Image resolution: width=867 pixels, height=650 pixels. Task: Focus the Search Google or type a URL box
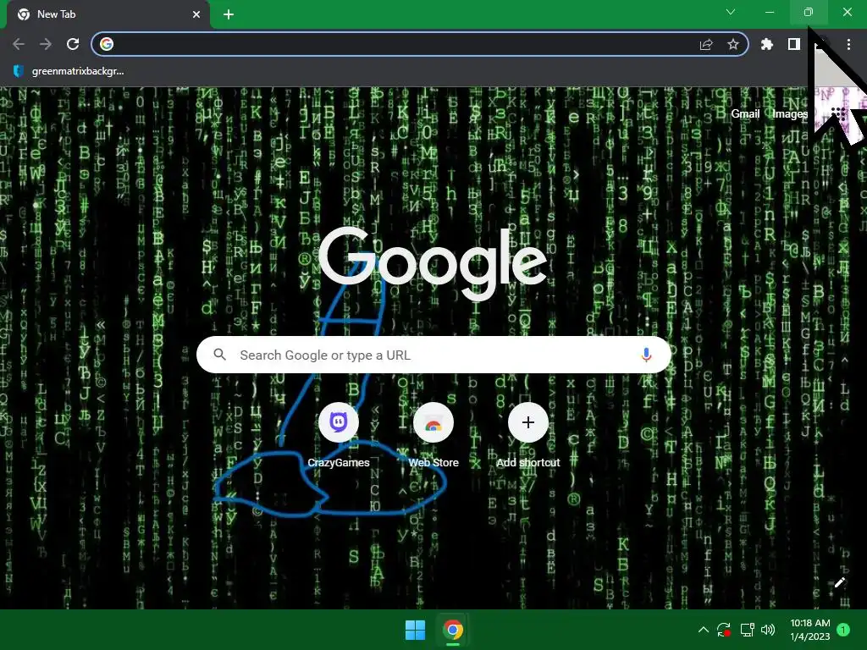[x=434, y=355]
